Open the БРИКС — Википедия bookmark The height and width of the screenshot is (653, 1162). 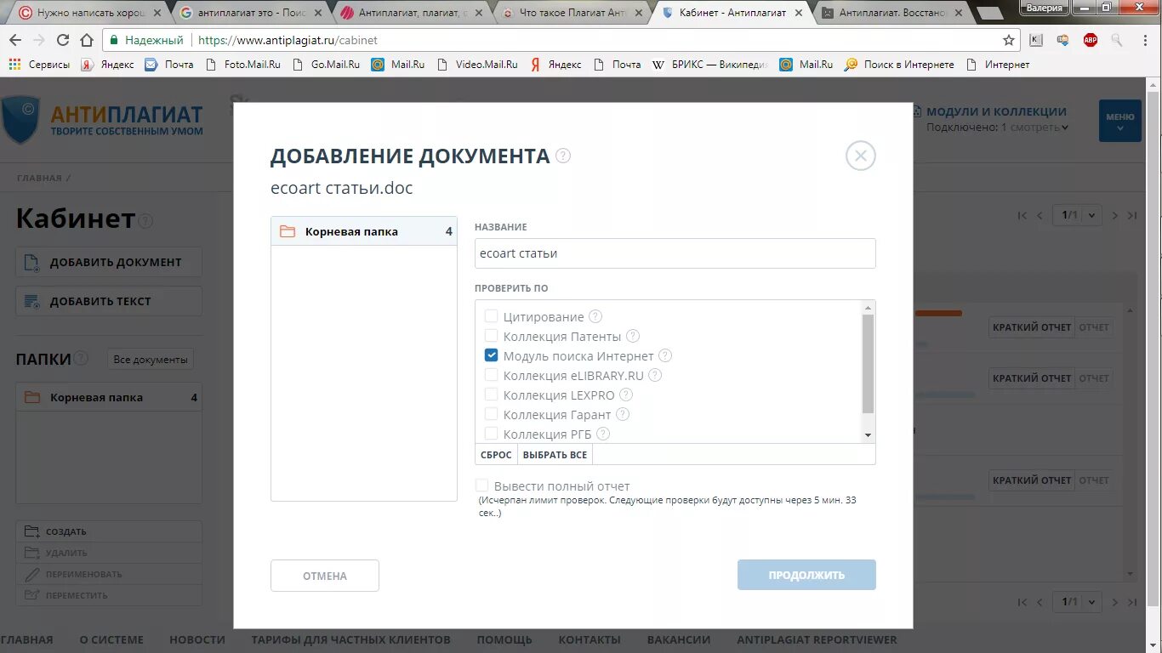[x=710, y=64]
